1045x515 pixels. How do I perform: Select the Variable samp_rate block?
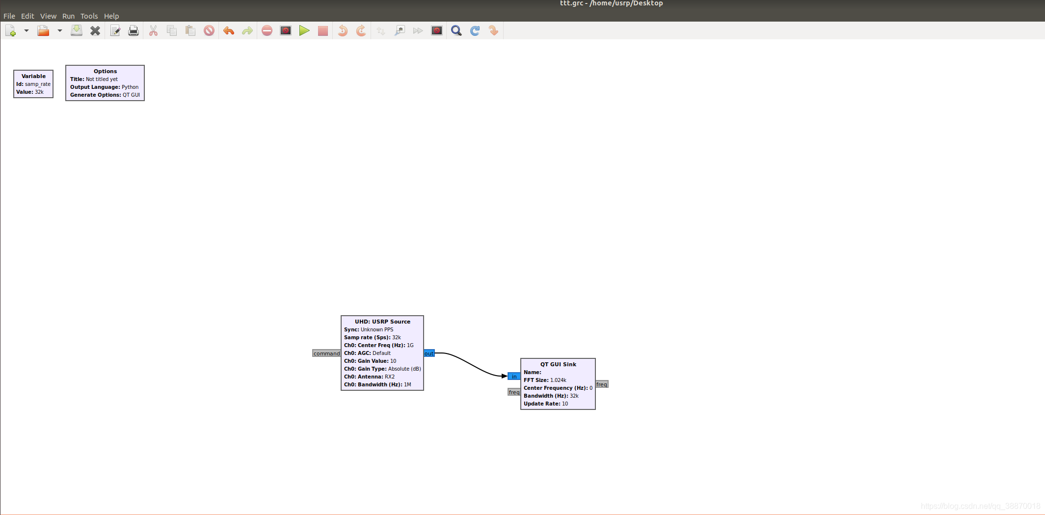coord(33,84)
